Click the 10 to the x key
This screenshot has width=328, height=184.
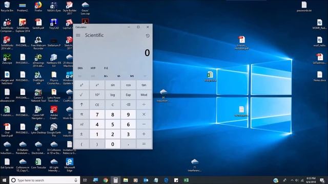(x=97, y=95)
